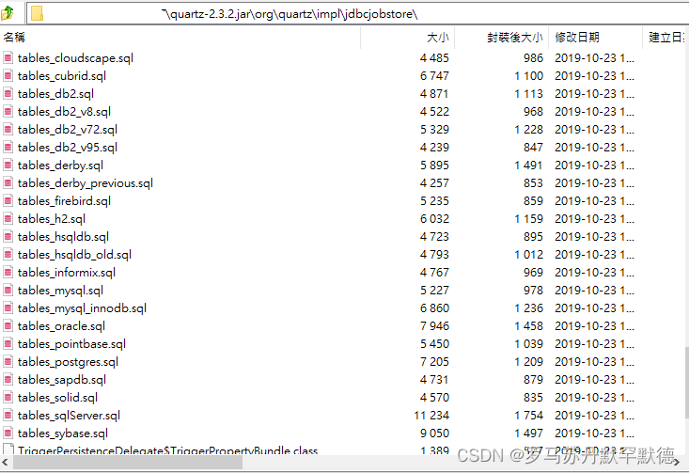Select the file name tables_db2_v95.sql
The width and height of the screenshot is (689, 473).
point(68,148)
